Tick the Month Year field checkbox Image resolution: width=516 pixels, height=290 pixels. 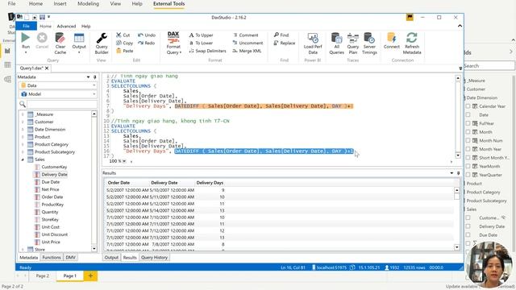[468, 149]
